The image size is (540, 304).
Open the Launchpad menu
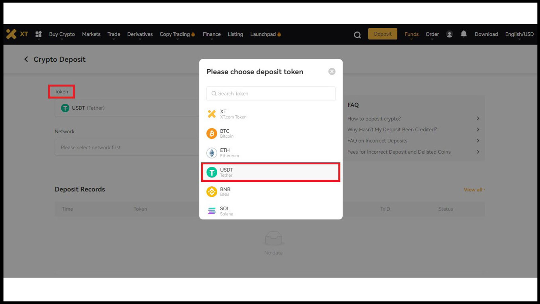click(263, 34)
